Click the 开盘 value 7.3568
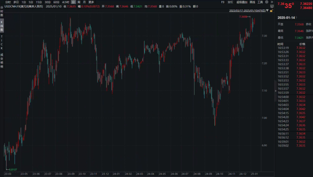Screen dimensions: 313x177 pyautogui.click(x=299, y=24)
